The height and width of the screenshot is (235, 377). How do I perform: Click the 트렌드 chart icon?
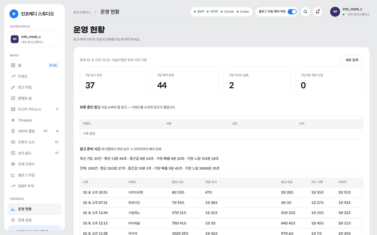click(13, 76)
